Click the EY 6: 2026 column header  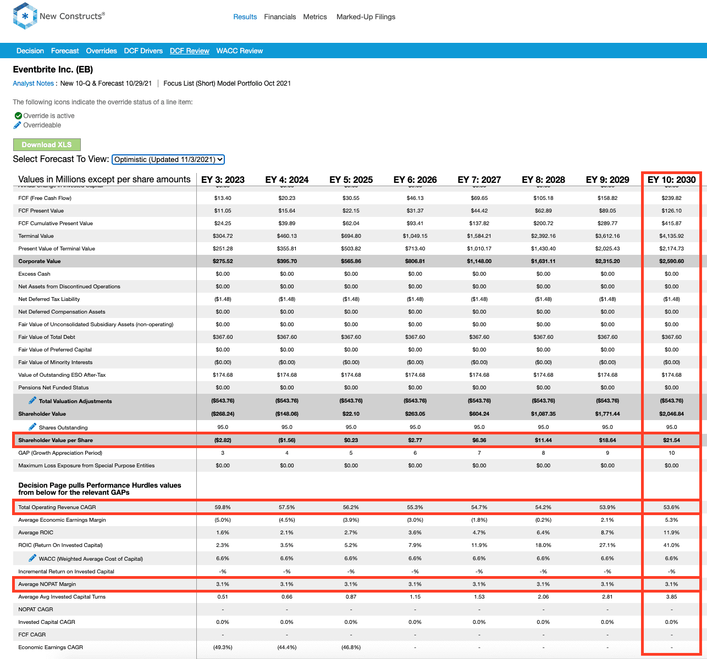415,180
